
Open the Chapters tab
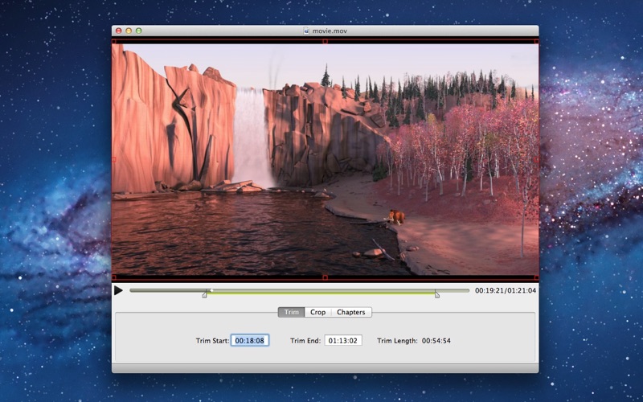(x=351, y=312)
